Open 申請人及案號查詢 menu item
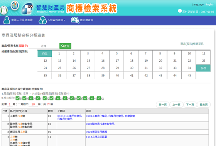216x146 pixels. 22,20
